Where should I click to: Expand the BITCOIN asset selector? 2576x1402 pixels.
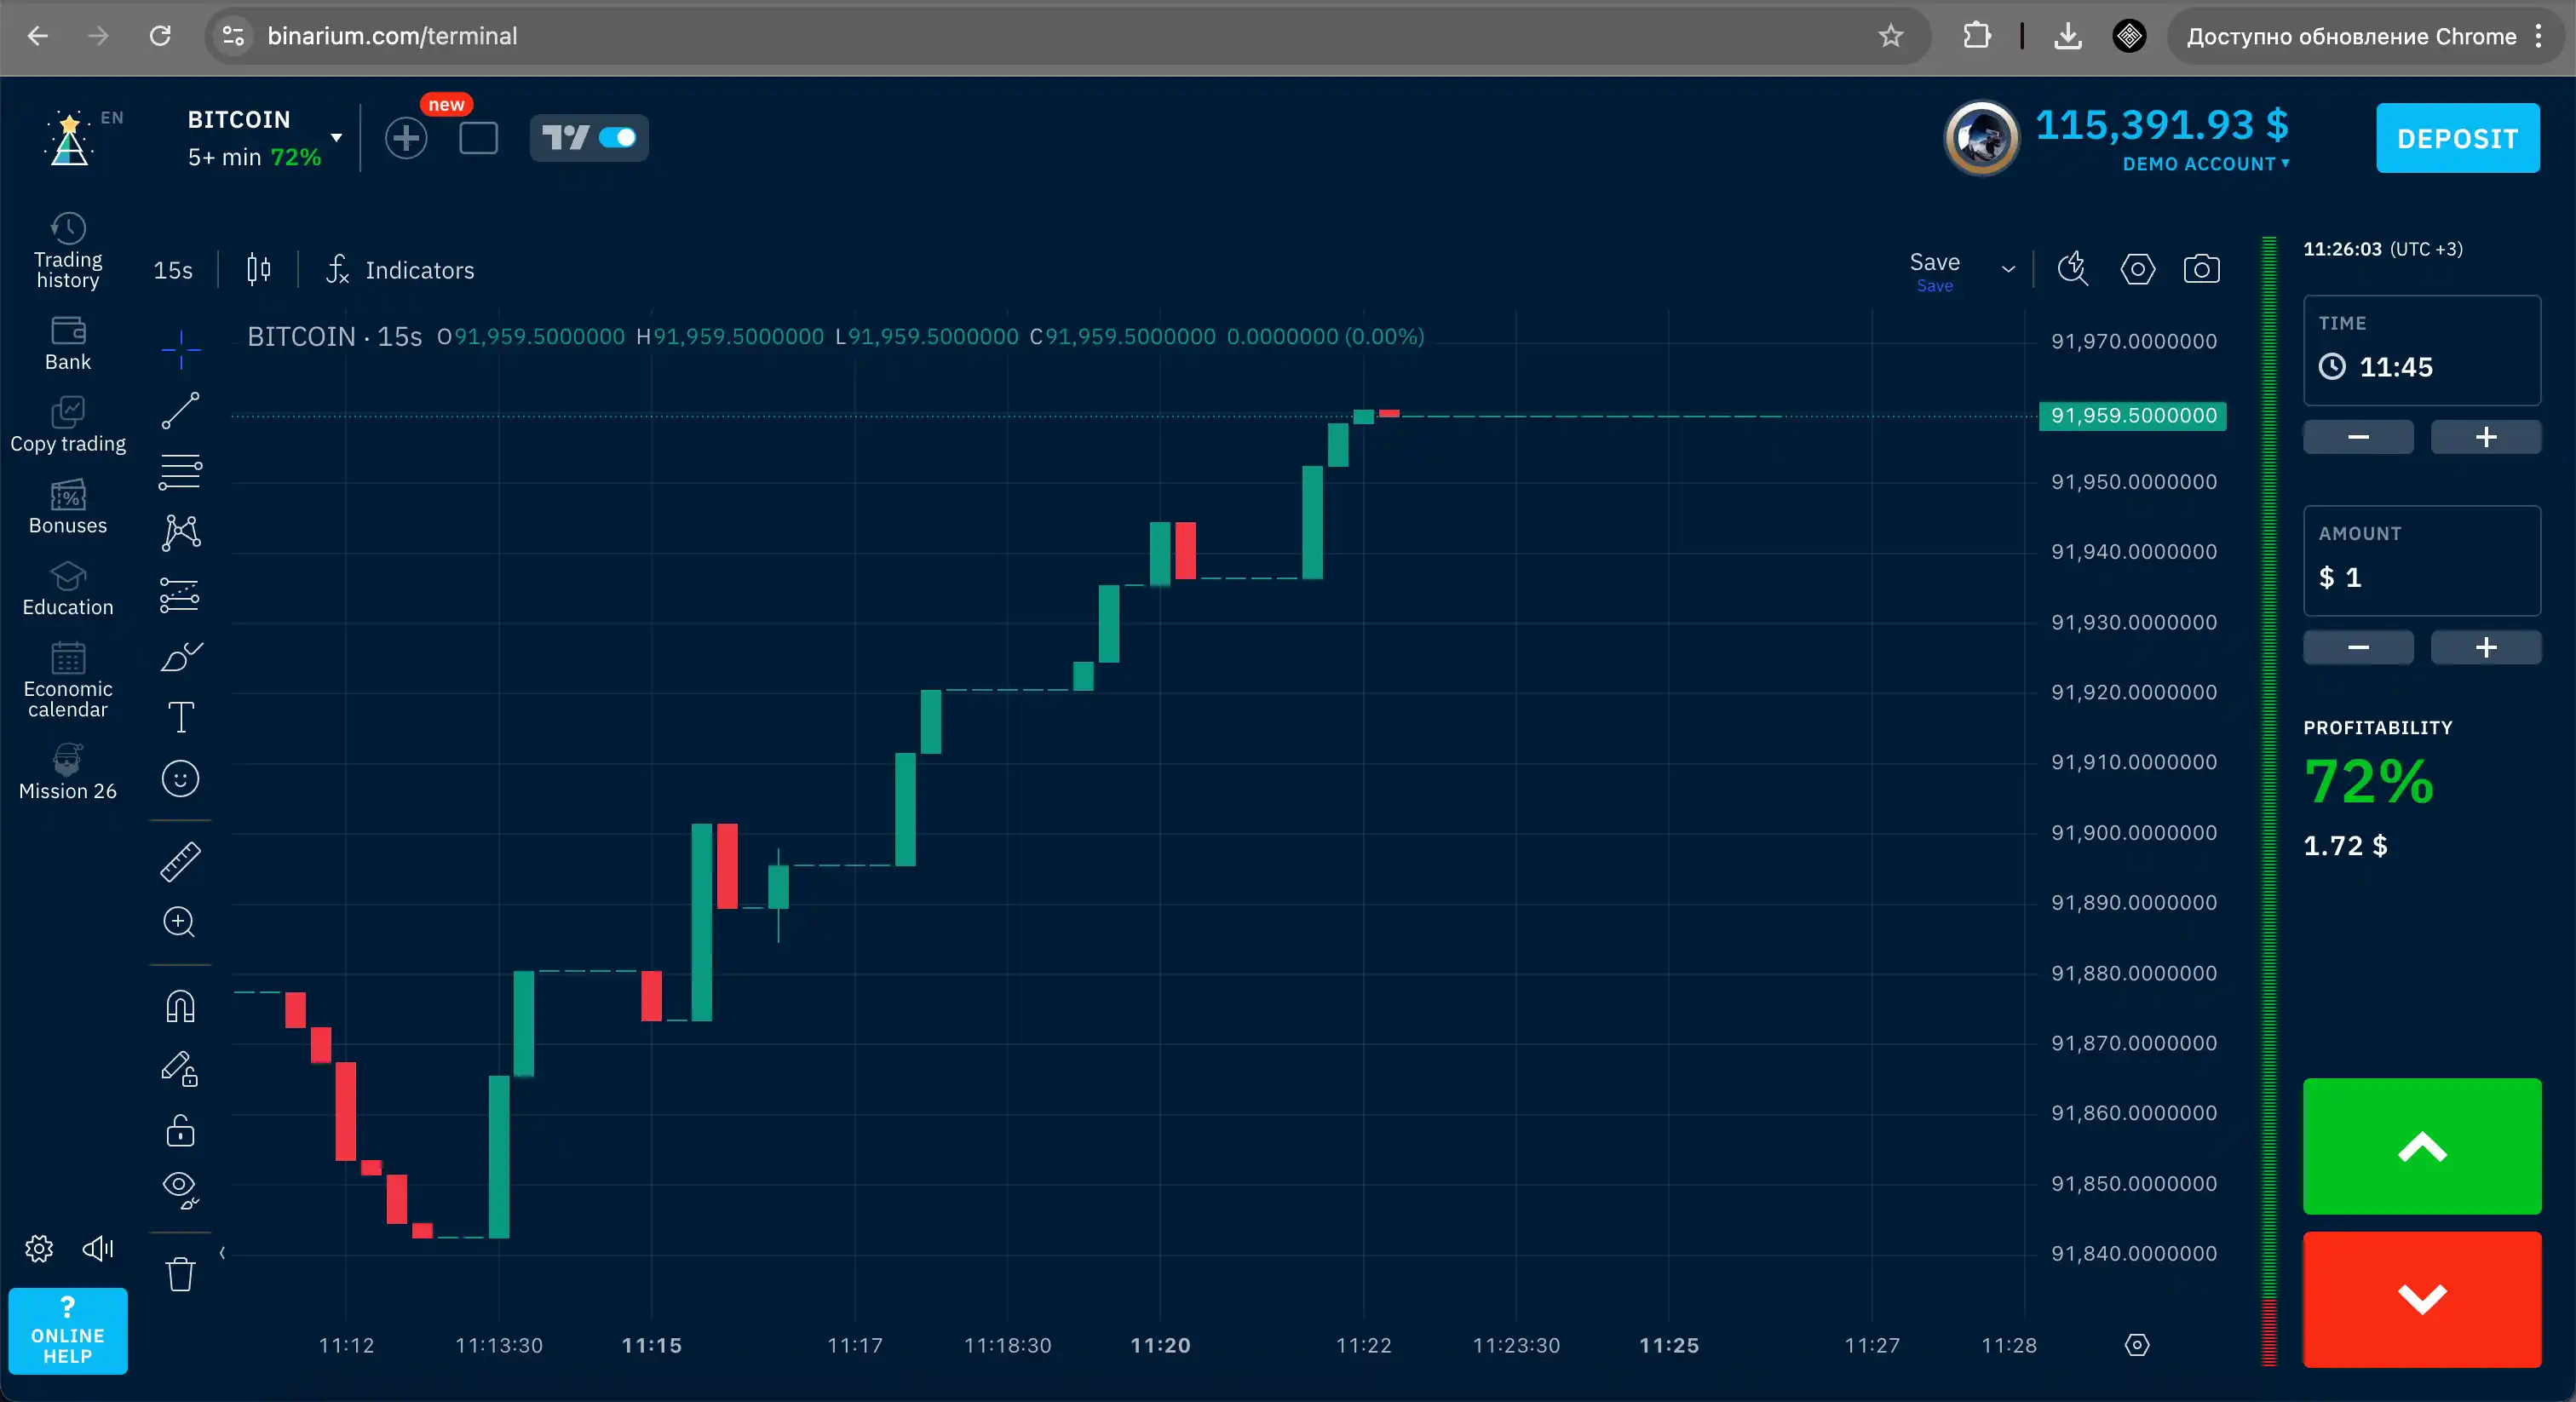[x=265, y=138]
